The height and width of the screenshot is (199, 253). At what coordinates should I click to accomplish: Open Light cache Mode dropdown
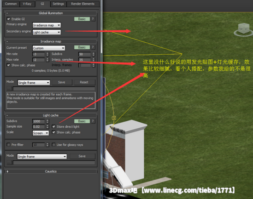pos(42,157)
